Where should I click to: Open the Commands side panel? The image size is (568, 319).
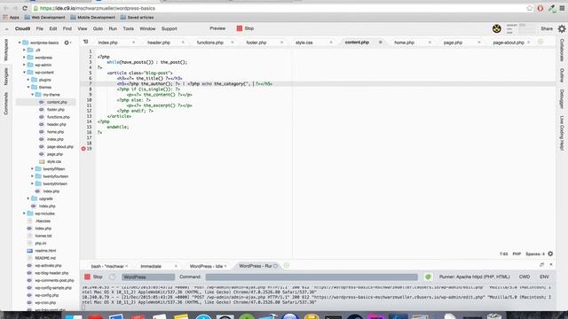tap(6, 104)
